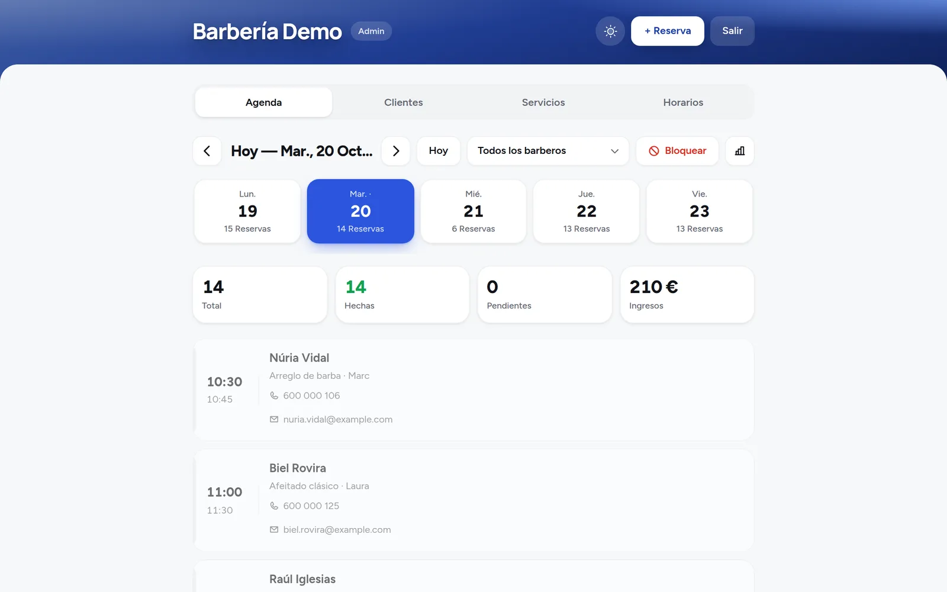Click the Admin badge
The height and width of the screenshot is (592, 947).
[x=371, y=31]
